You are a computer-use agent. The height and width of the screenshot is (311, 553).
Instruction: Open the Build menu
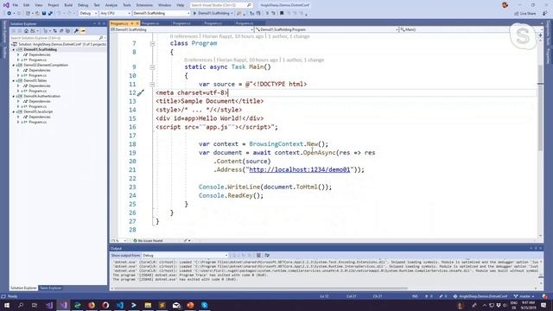[68, 5]
